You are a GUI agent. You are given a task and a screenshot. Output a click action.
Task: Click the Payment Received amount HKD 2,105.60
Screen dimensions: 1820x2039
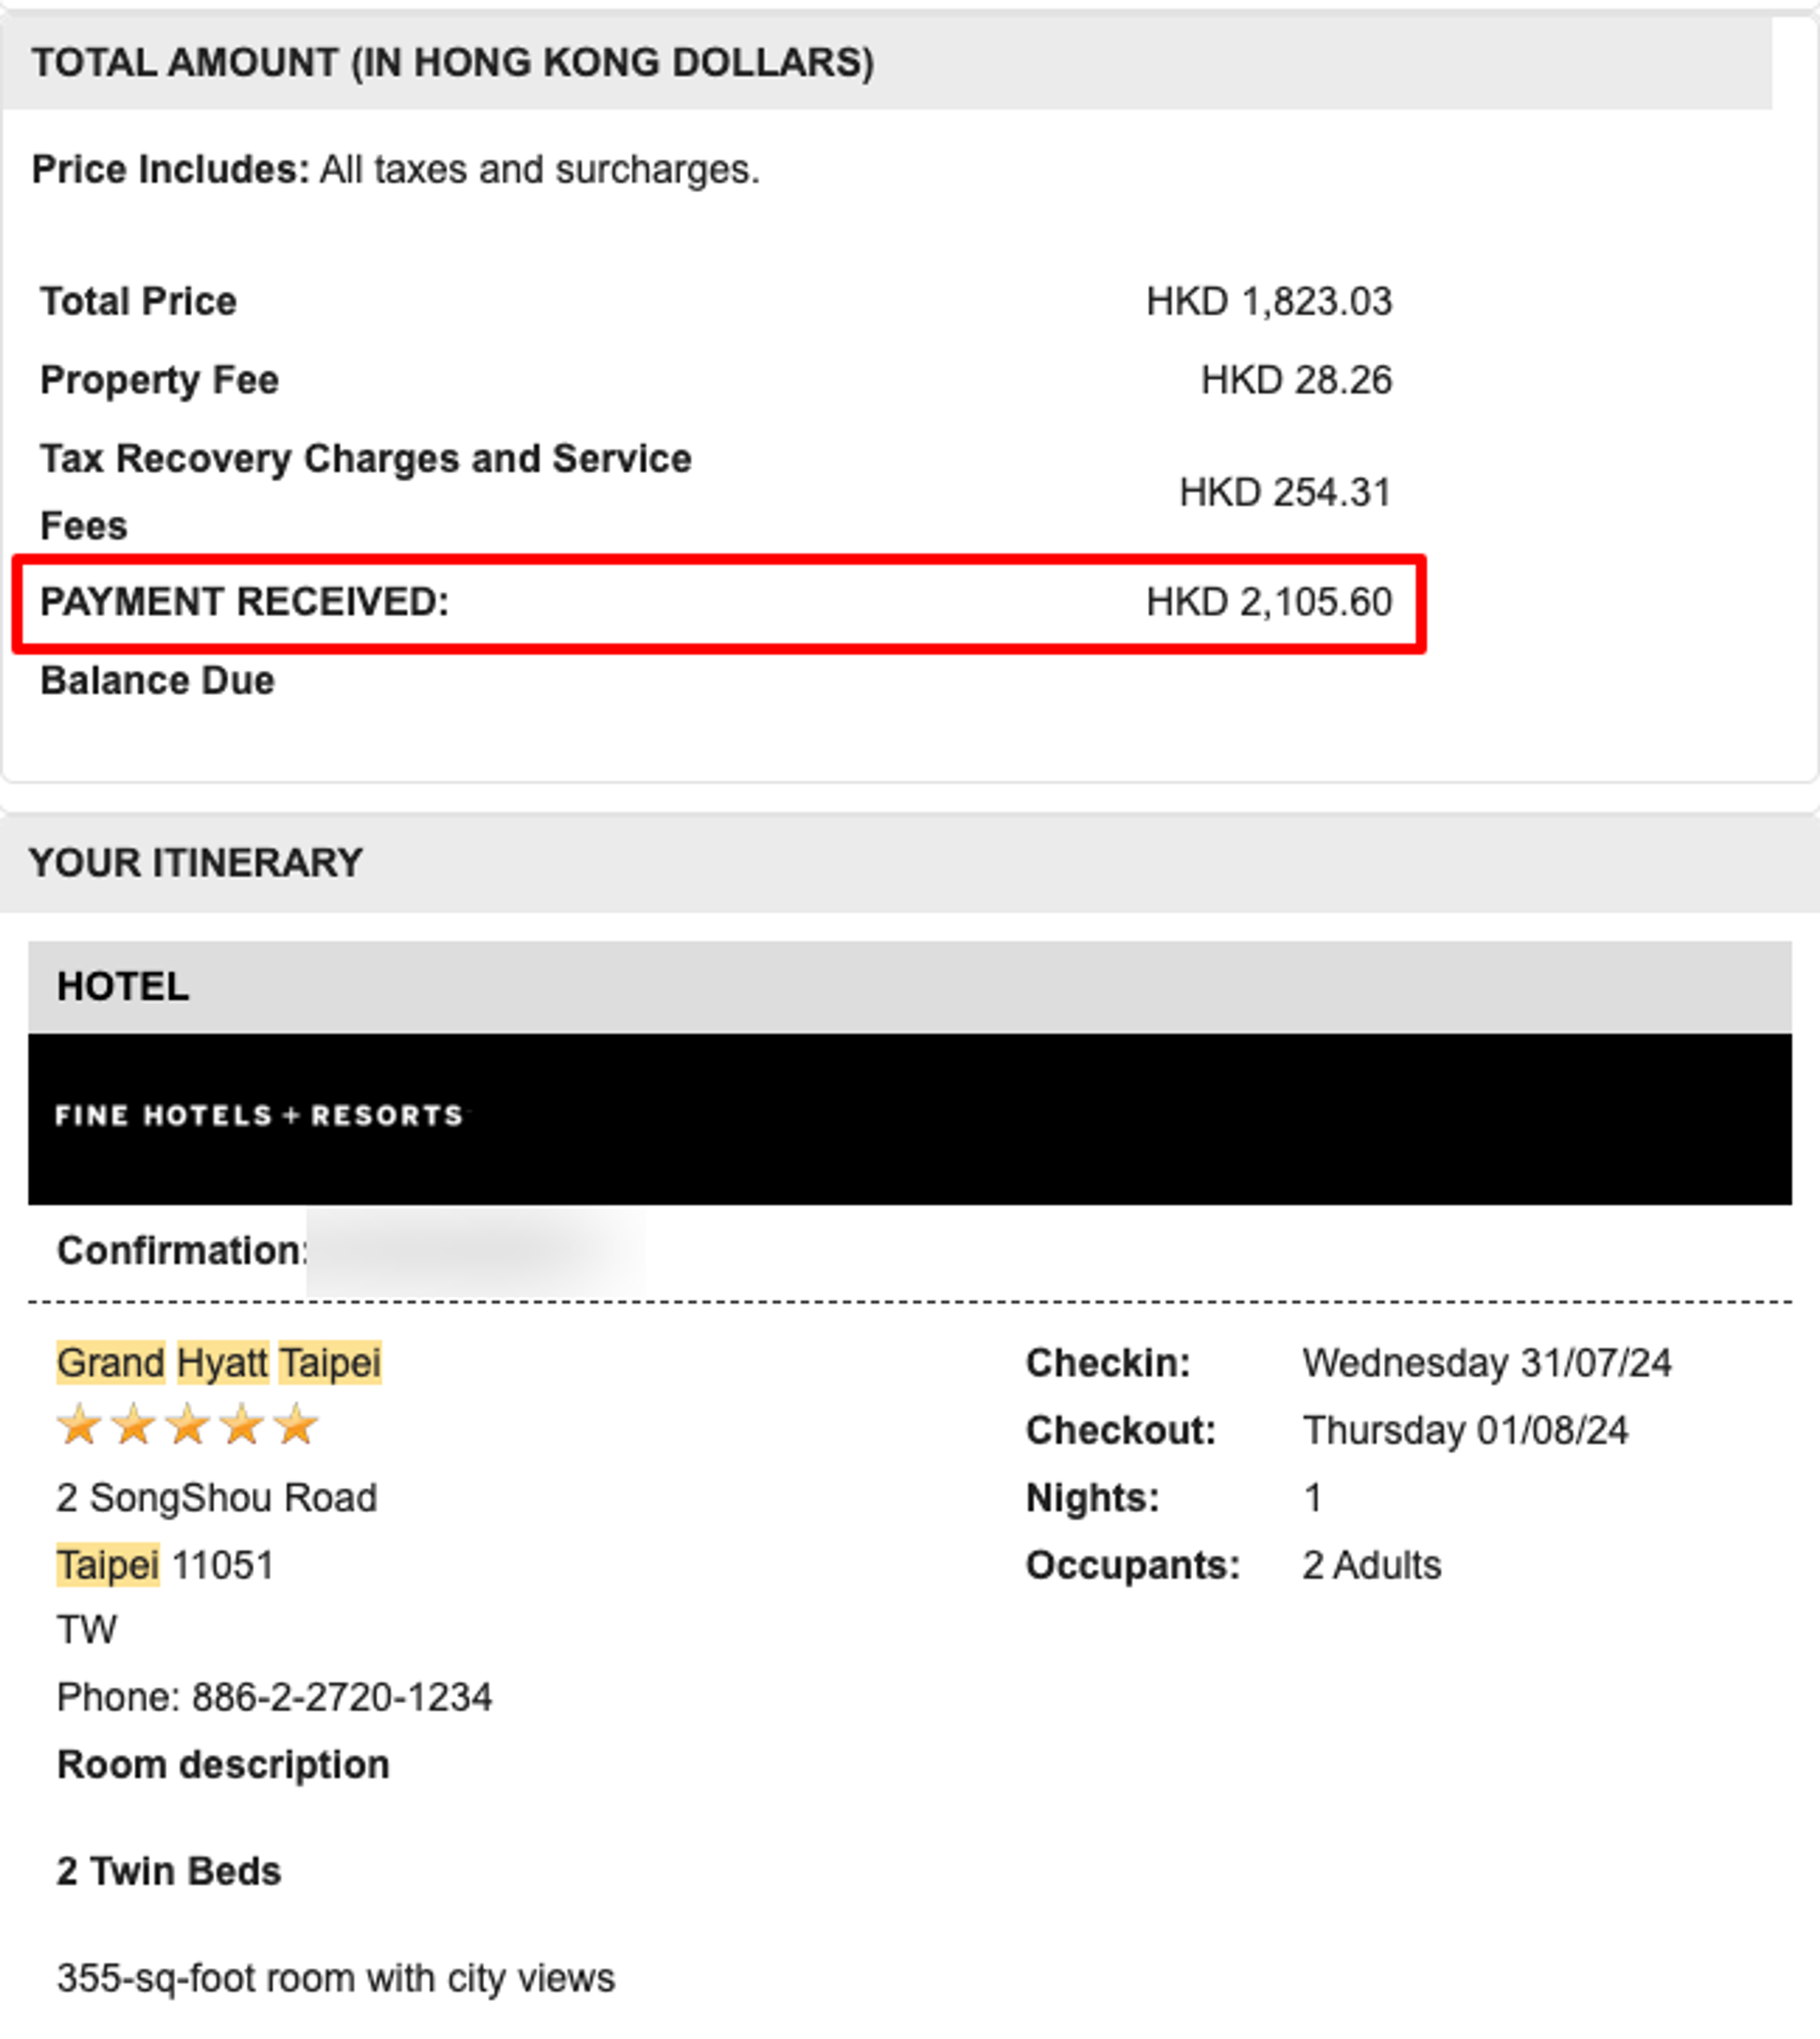(1269, 602)
